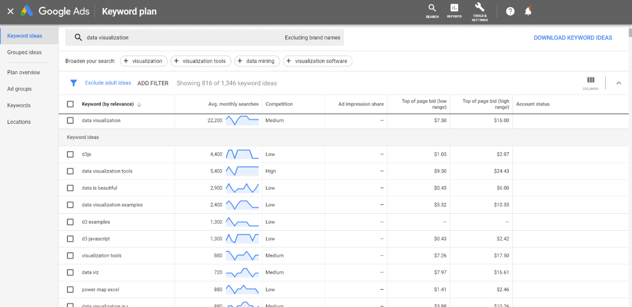Check the select-all checkbox in header

[x=70, y=104]
